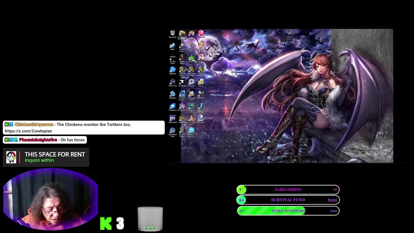Launch the Box-Fort Design shortcut
The height and width of the screenshot is (233, 414).
point(182,132)
